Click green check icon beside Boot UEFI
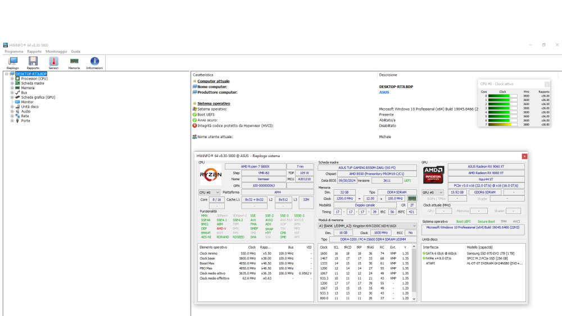 tap(194, 115)
